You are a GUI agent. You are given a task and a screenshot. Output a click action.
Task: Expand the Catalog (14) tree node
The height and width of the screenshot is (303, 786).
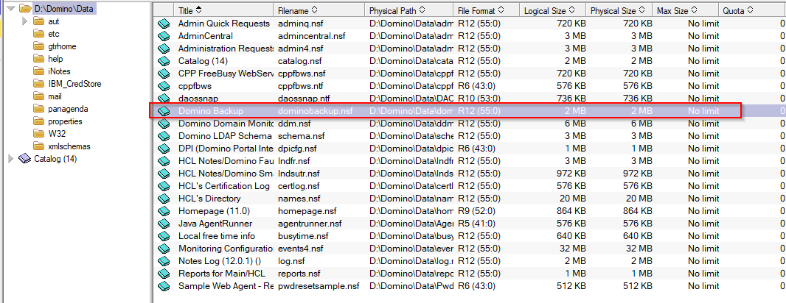pos(11,159)
